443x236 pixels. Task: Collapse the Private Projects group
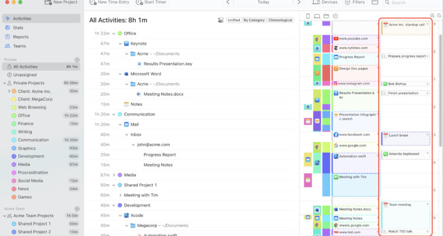click(x=5, y=83)
